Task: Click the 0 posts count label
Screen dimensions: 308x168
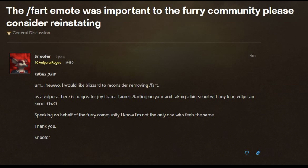Action: click(60, 57)
